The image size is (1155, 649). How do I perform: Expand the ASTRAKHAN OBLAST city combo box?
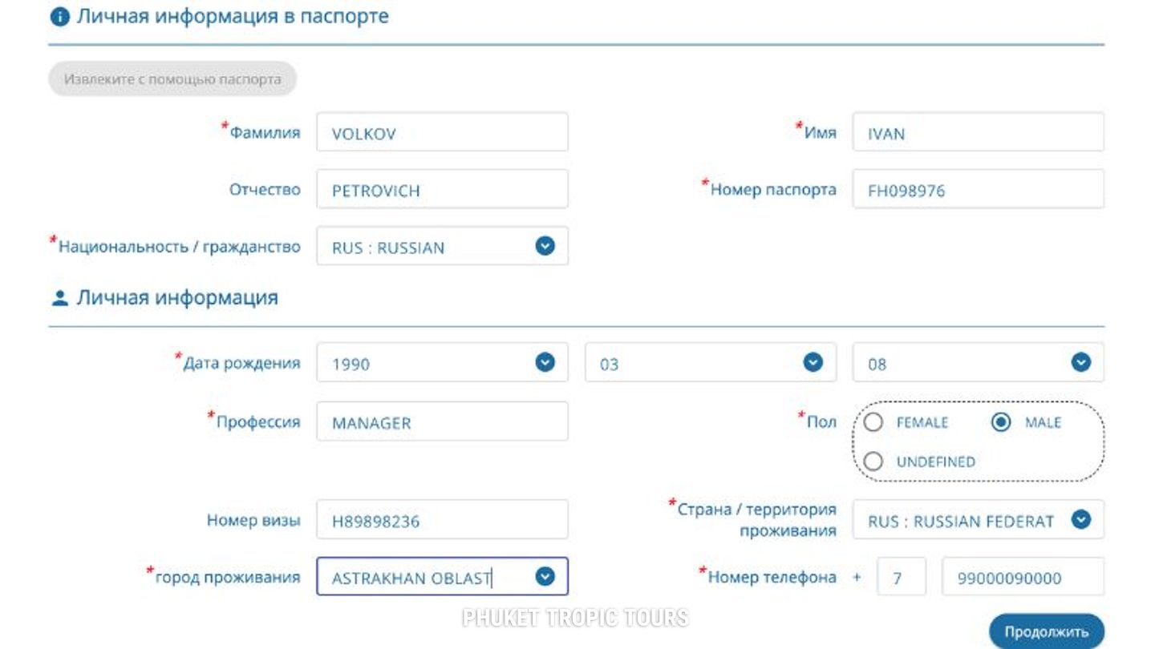coord(425,578)
